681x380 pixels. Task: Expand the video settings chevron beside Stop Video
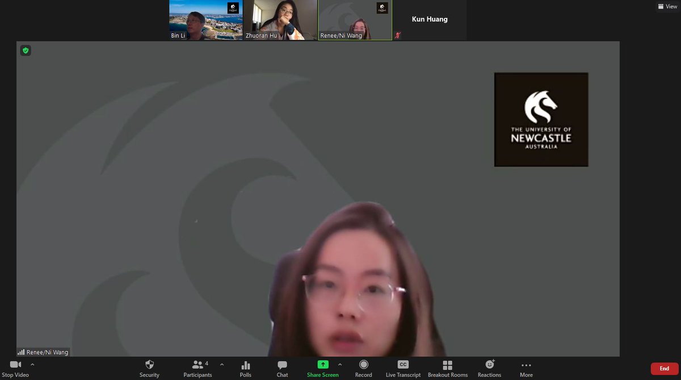tap(32, 365)
